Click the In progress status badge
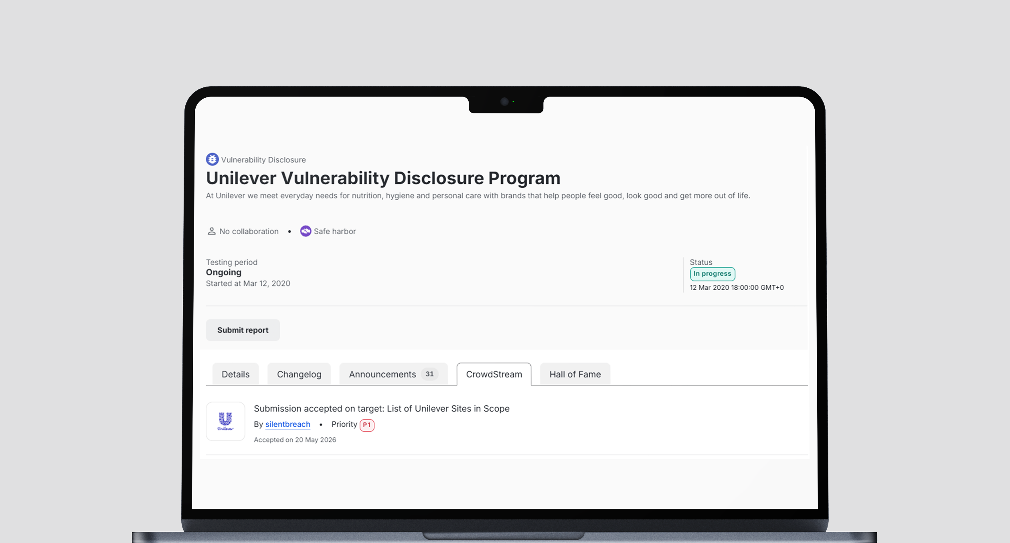The width and height of the screenshot is (1010, 543). coord(712,274)
